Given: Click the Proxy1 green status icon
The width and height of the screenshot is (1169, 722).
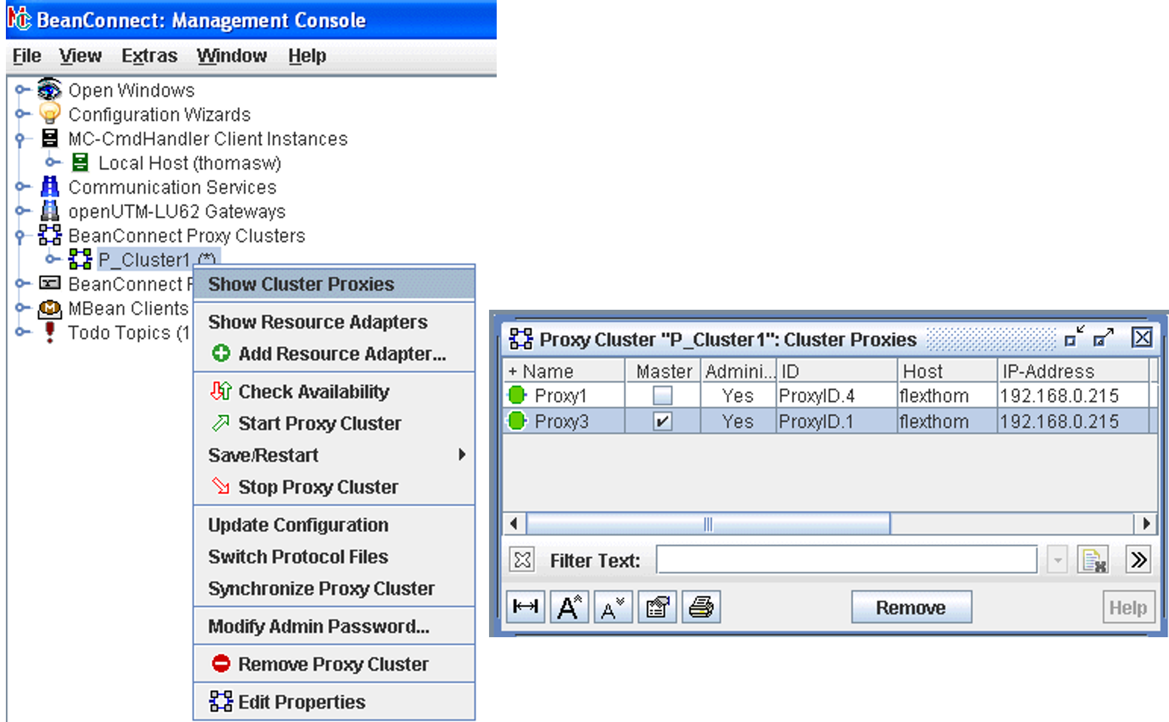Looking at the screenshot, I should [x=517, y=395].
